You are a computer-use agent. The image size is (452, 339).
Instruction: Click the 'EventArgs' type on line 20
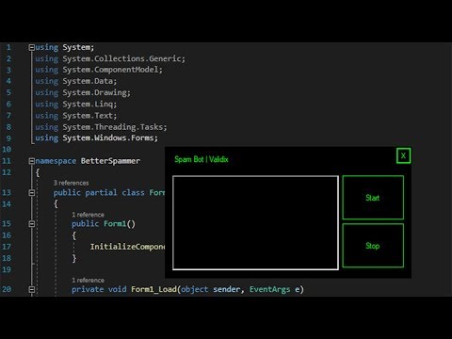click(x=269, y=289)
